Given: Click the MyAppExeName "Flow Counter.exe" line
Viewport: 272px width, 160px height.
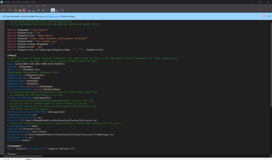Looking at the screenshot, I should 32,41.
